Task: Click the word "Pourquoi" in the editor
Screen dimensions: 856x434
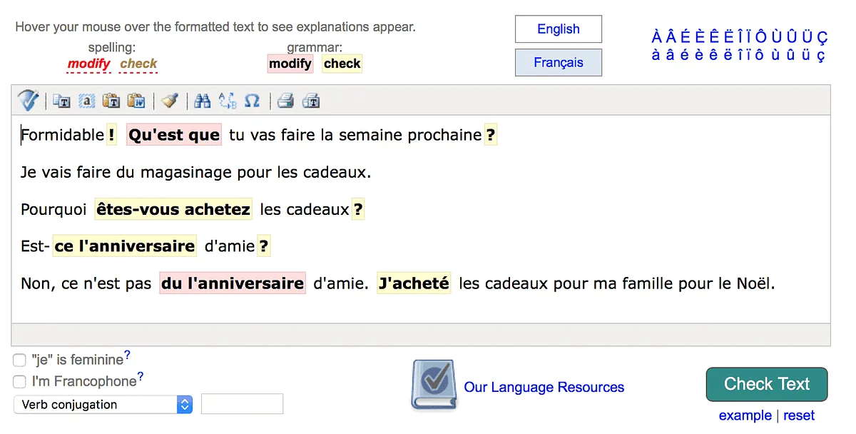Action: (53, 210)
